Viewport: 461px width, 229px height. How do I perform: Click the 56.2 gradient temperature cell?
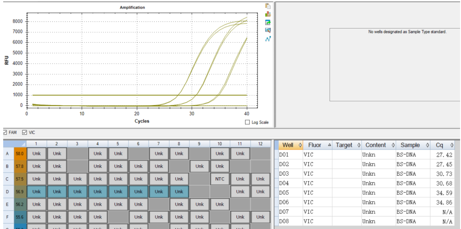pos(20,204)
